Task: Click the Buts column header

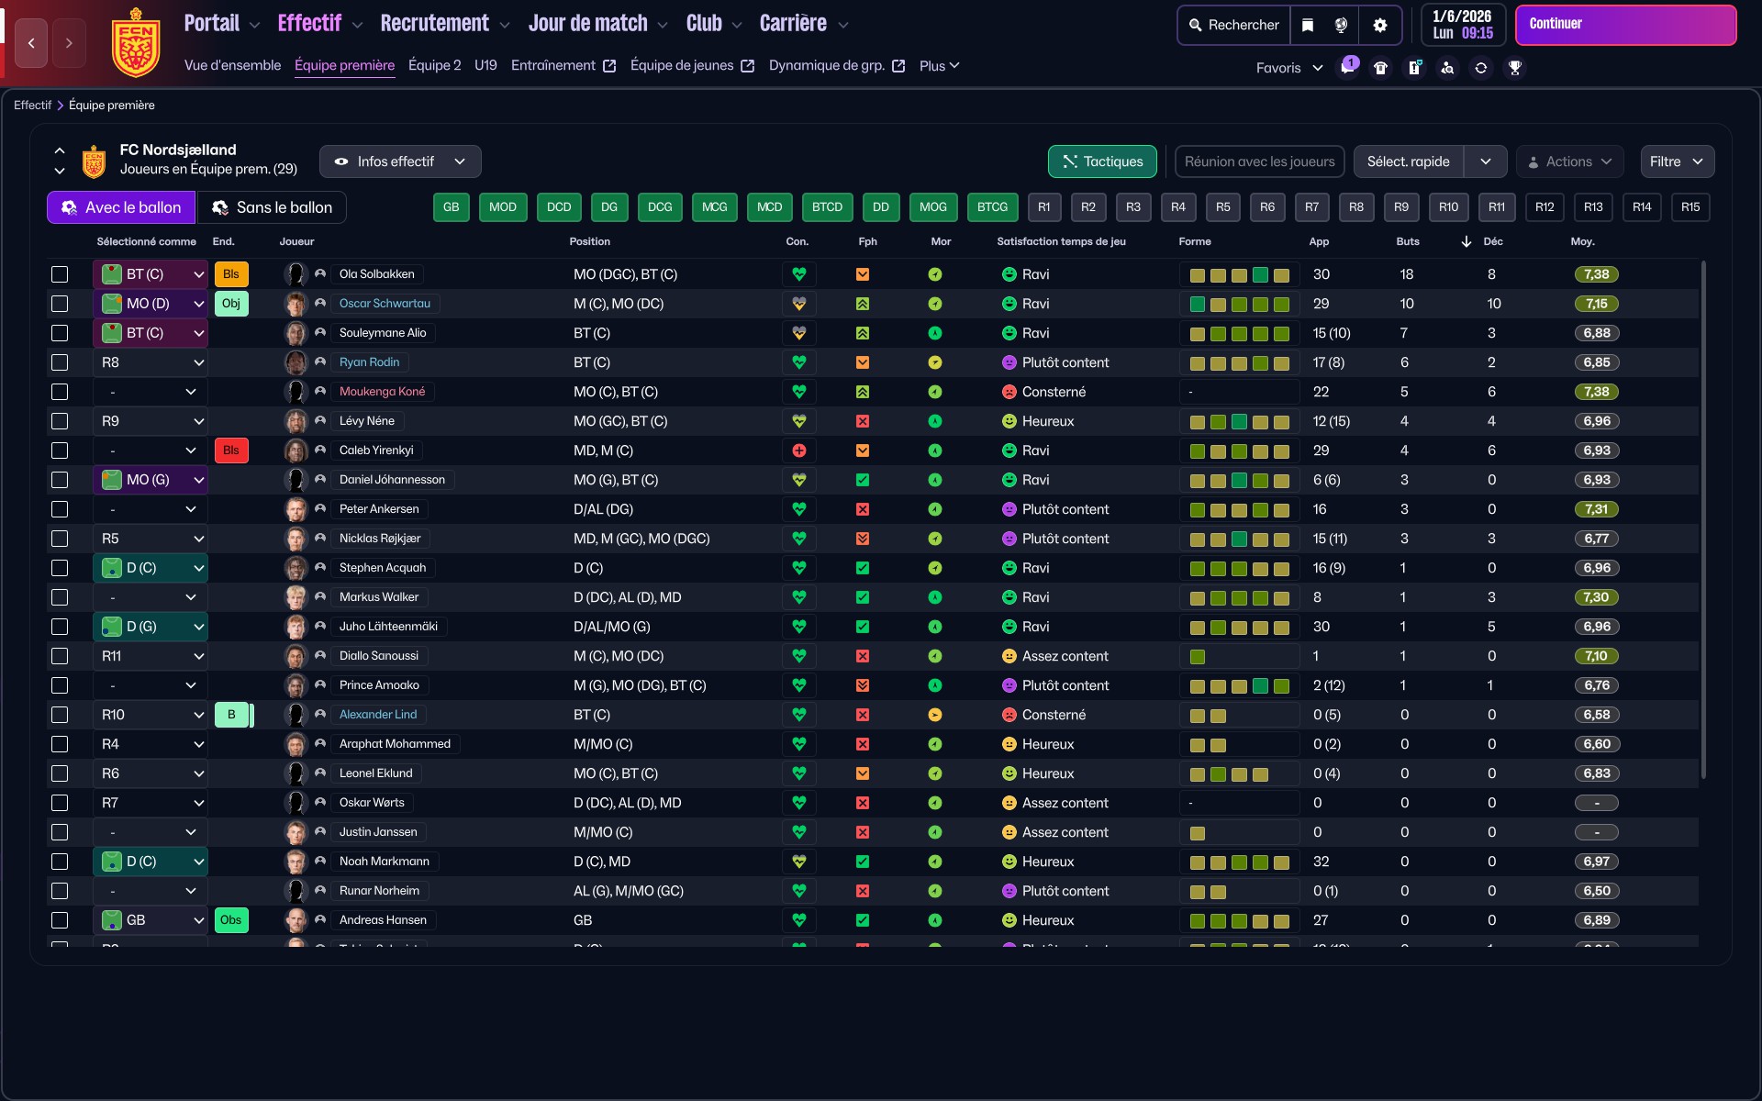Action: click(1407, 241)
